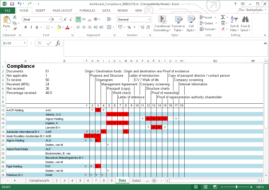The width and height of the screenshot is (269, 190).
Task: Open Cell Styles dropdown
Action: coord(191,24)
